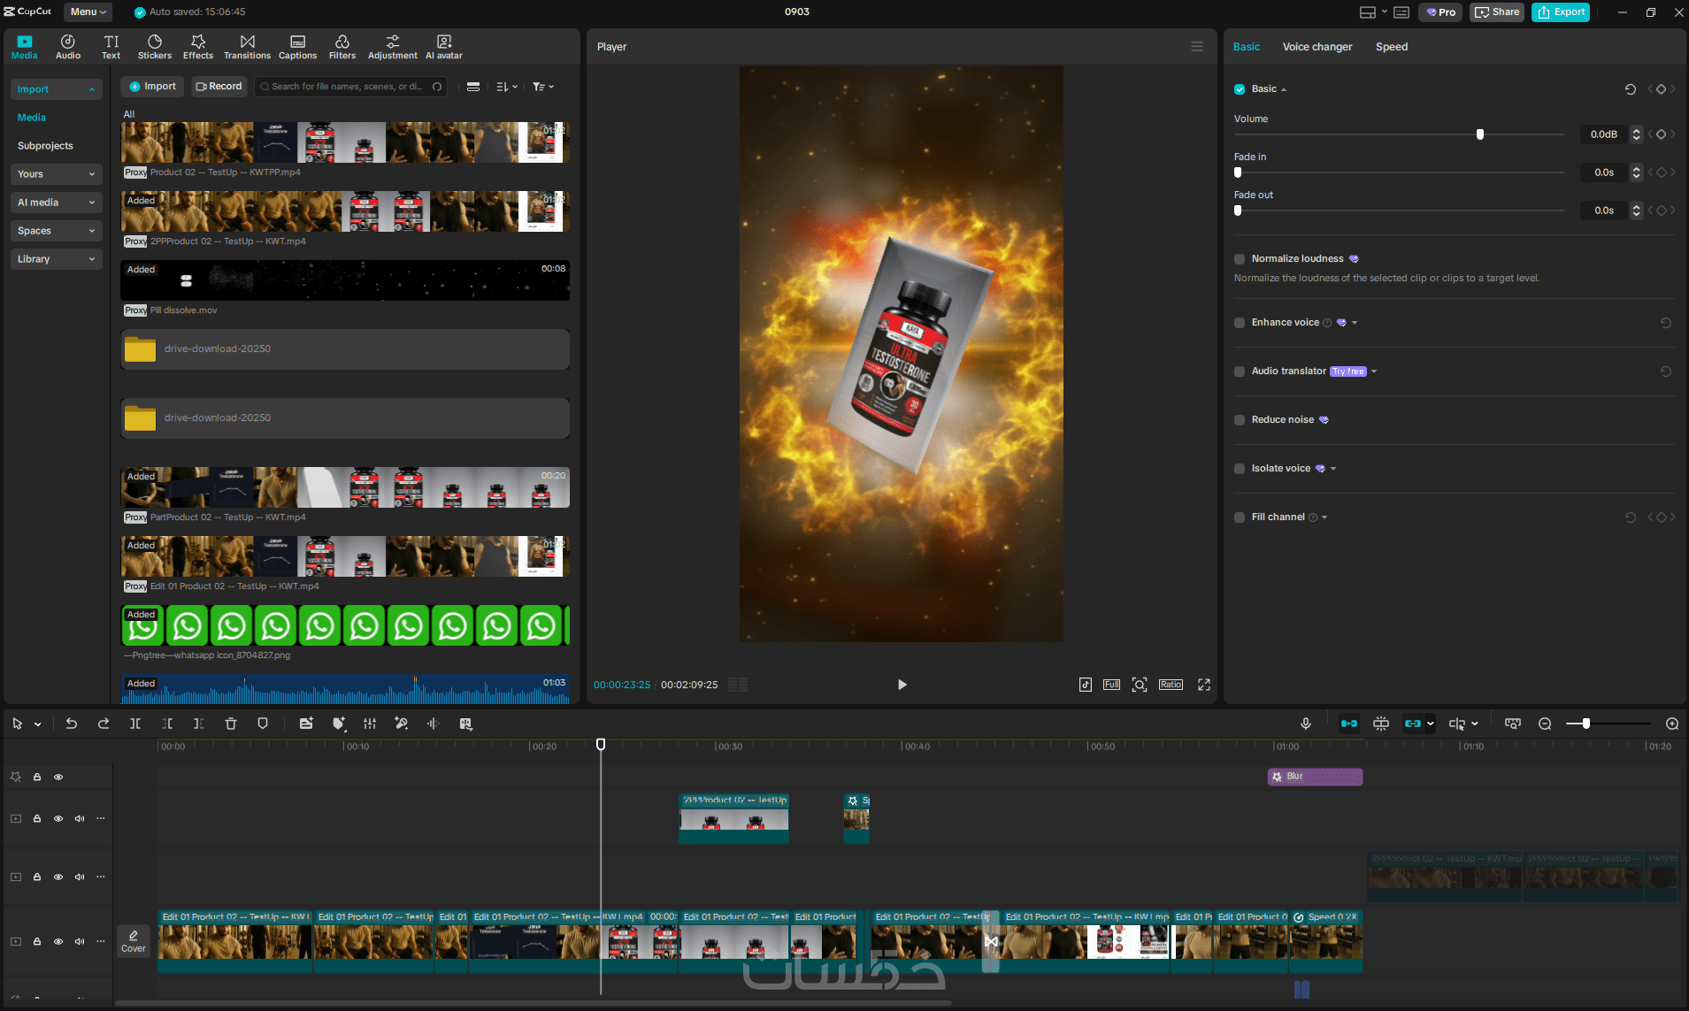Expand the Library sidebar section

click(56, 259)
